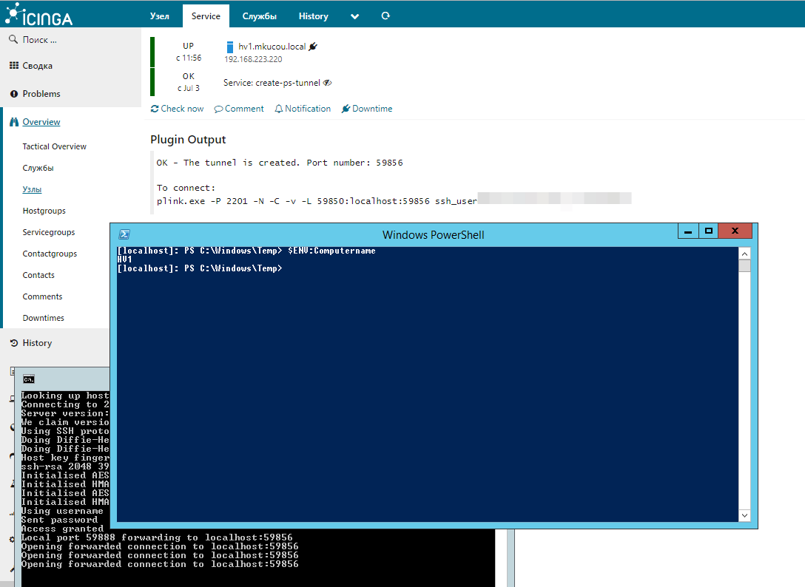Click the refresh icon in the tab bar
805x587 pixels.
385,16
